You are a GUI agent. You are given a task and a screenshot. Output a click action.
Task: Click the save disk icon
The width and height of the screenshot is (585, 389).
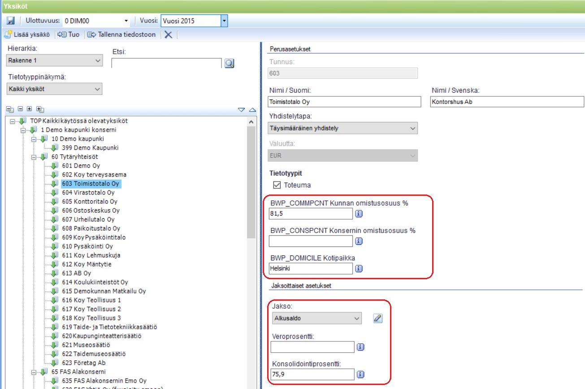[x=11, y=21]
